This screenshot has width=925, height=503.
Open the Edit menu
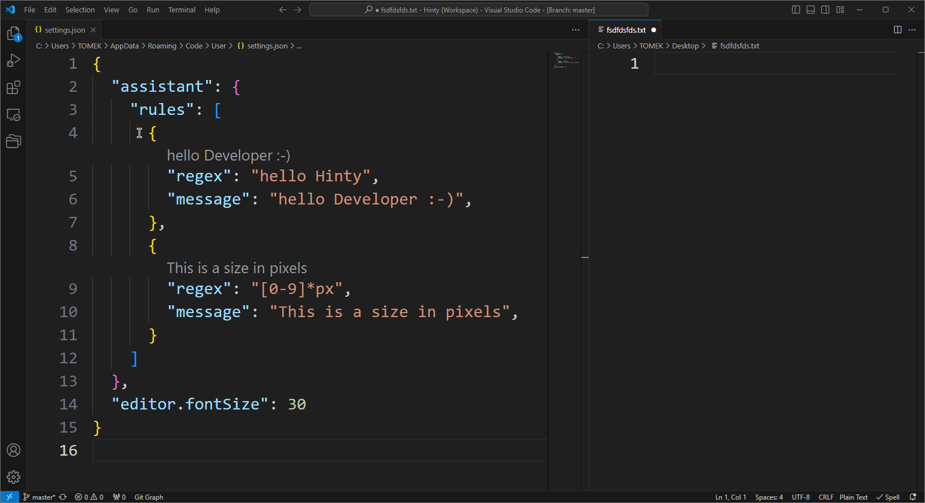pos(50,10)
